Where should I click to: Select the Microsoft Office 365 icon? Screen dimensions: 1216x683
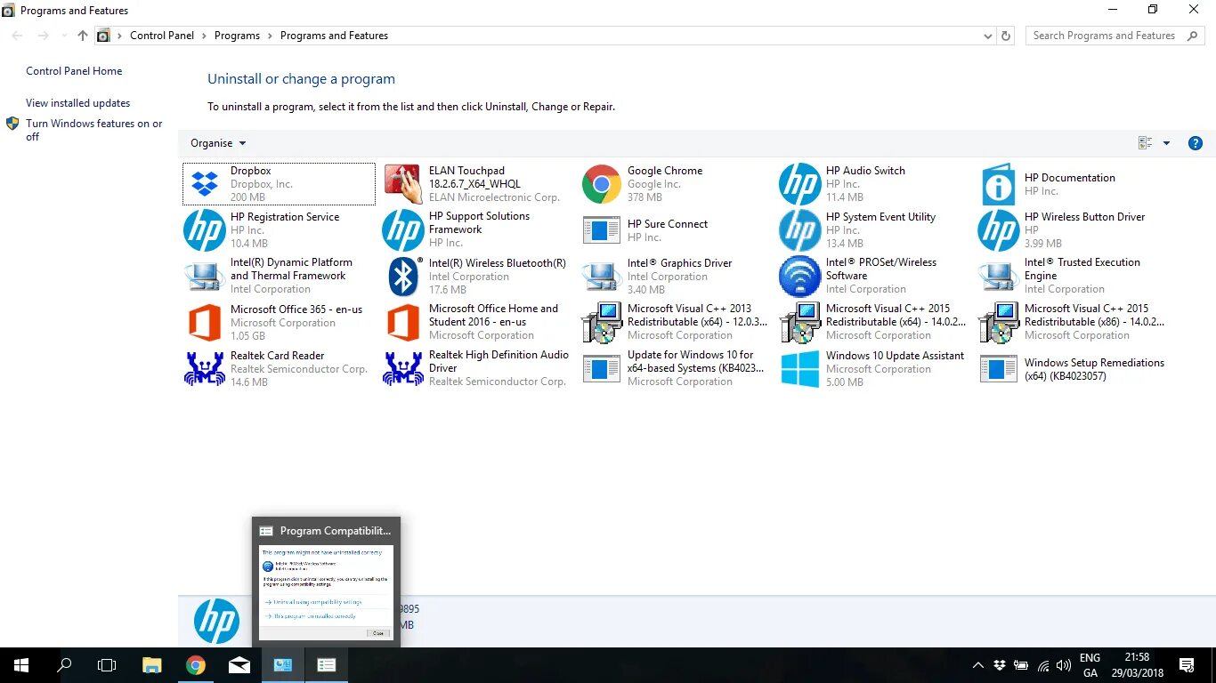pos(205,323)
